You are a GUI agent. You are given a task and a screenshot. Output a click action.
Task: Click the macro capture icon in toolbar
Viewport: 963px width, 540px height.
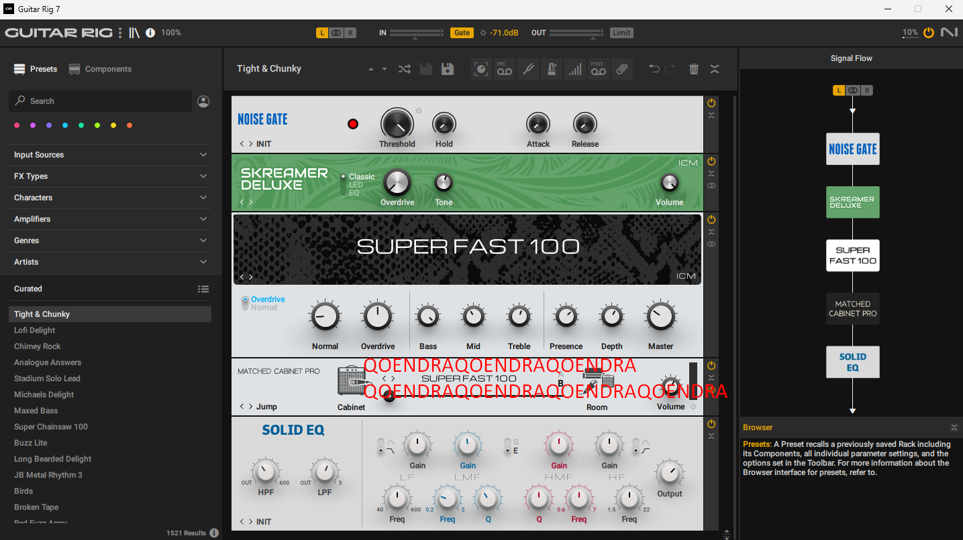point(481,69)
